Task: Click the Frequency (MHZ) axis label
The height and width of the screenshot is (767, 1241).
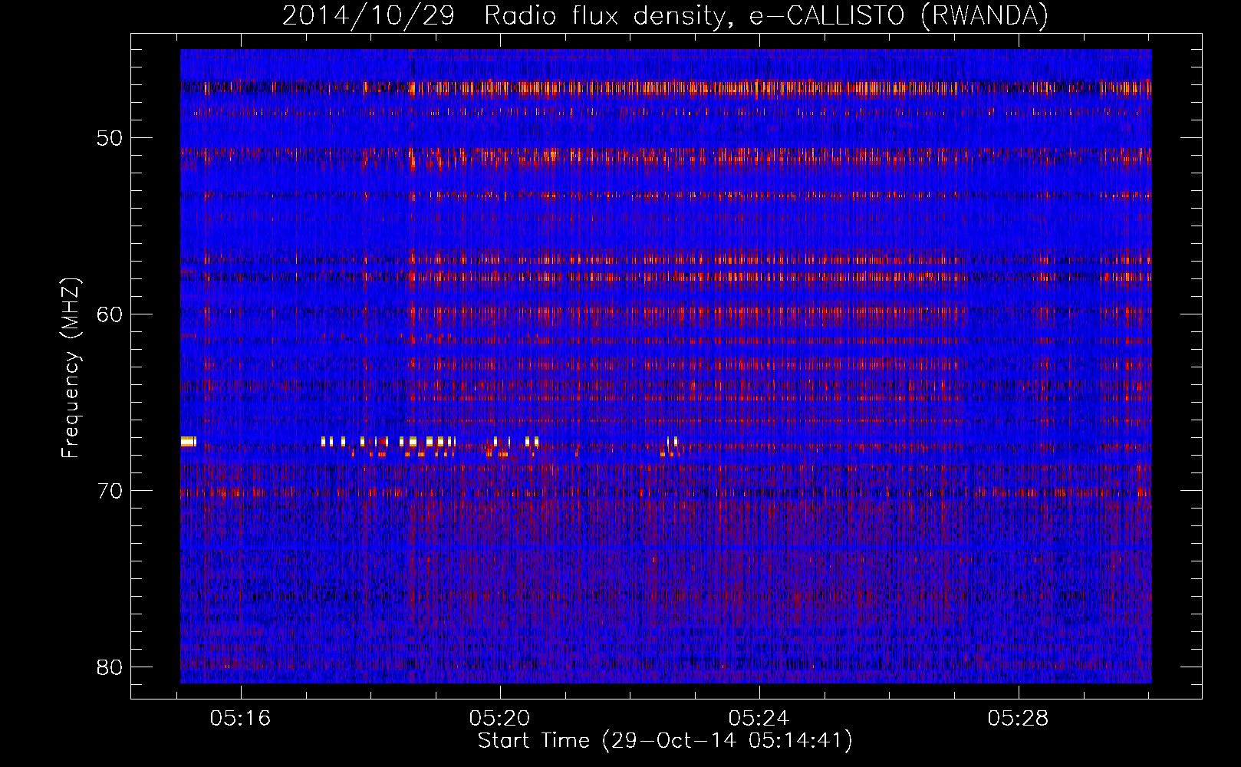Action: tap(70, 367)
